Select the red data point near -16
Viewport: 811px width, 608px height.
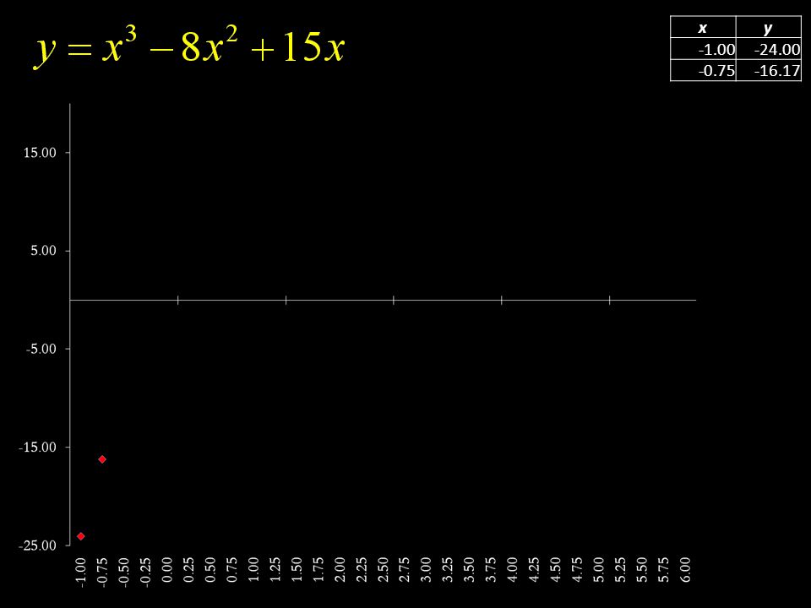coord(102,459)
